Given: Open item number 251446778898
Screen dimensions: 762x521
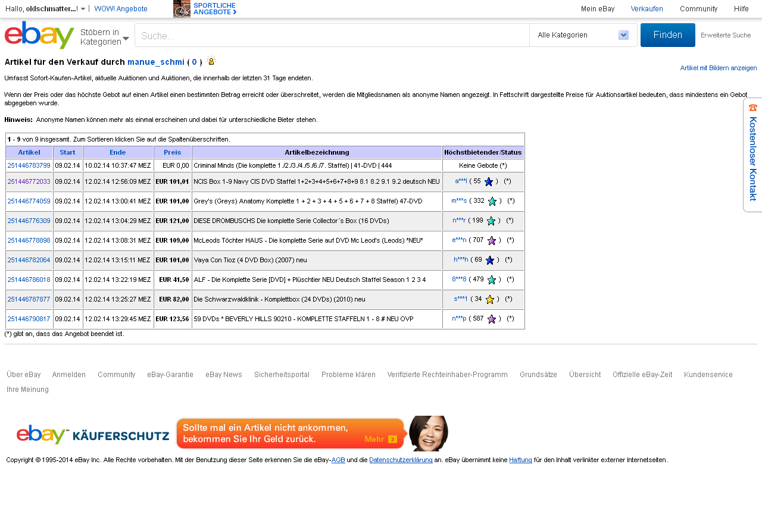Looking at the screenshot, I should click(x=29, y=240).
